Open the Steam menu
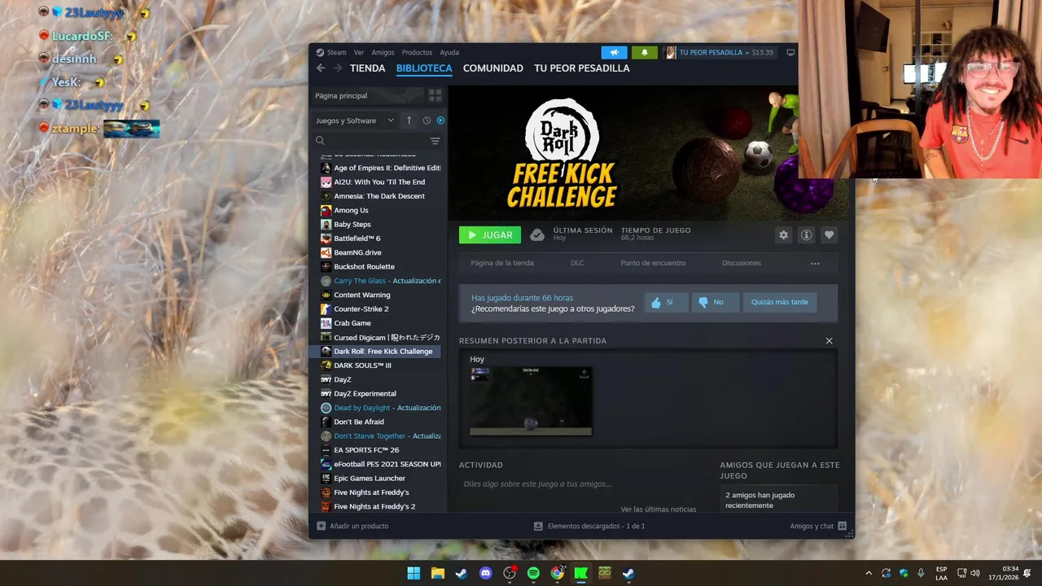The image size is (1042, 586). click(331, 52)
